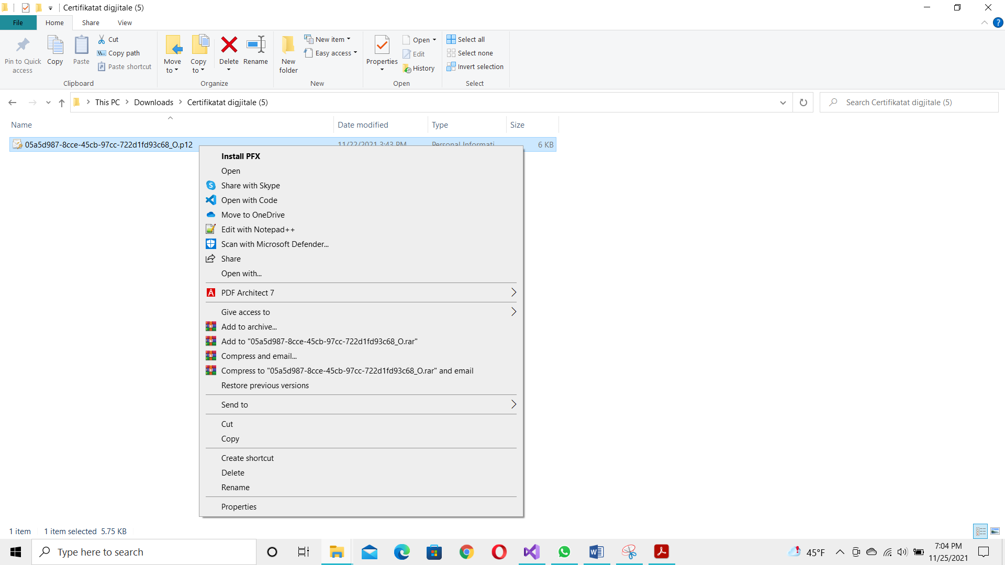The width and height of the screenshot is (1005, 565).
Task: Expand PDF Architect 7 submenu
Action: pos(361,292)
